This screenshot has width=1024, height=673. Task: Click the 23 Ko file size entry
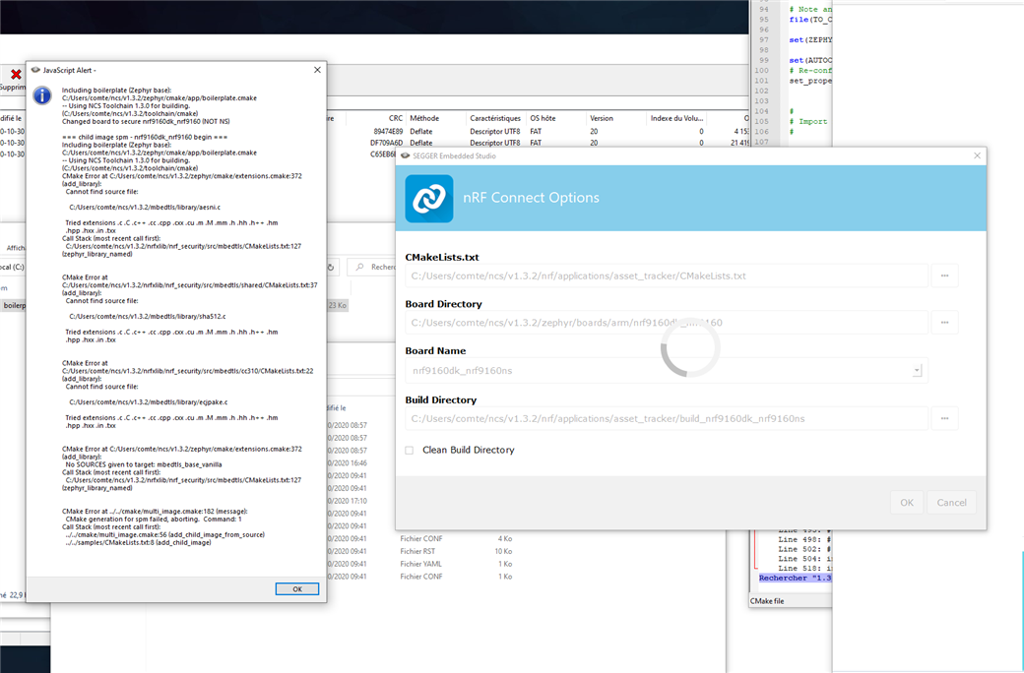(337, 305)
